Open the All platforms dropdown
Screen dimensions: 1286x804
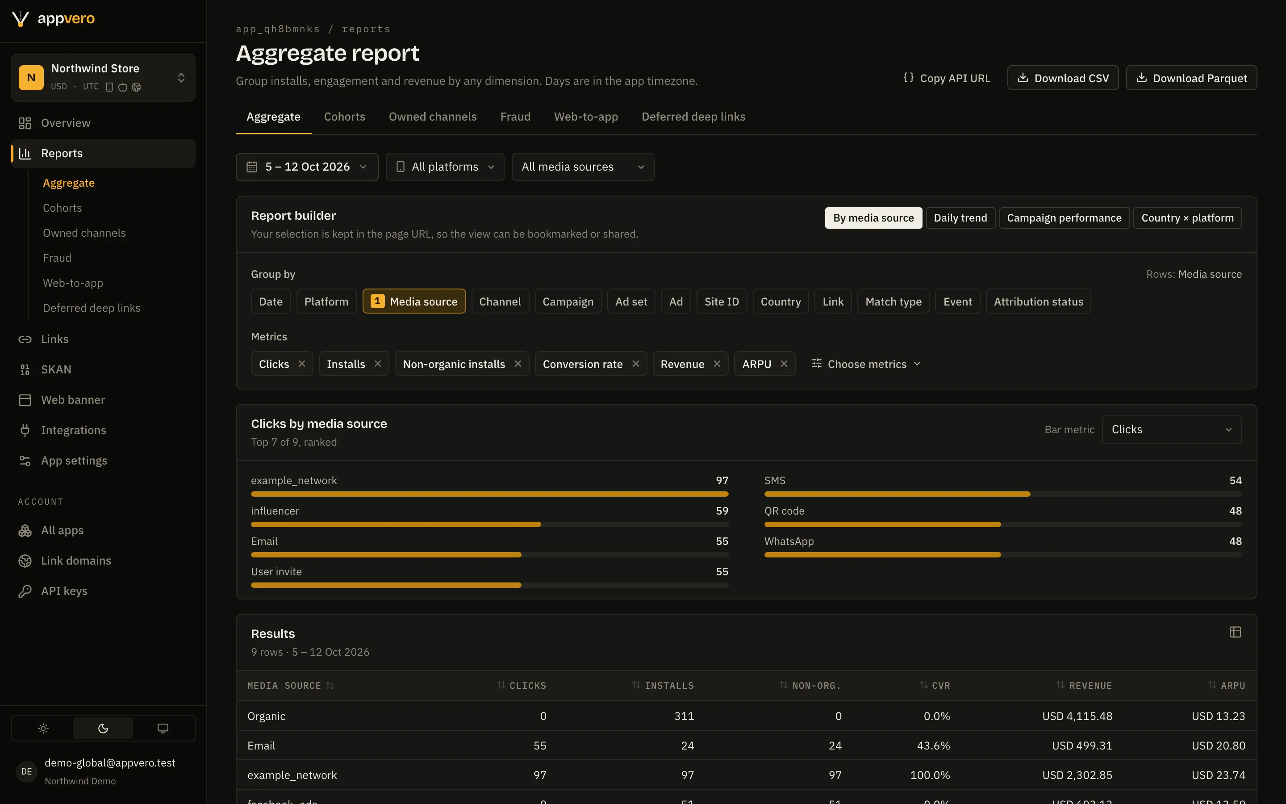coord(445,167)
